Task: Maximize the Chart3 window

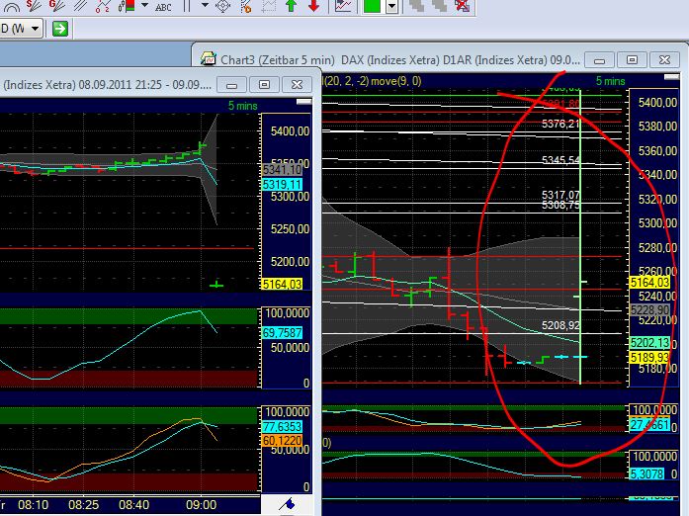Action: [632, 60]
